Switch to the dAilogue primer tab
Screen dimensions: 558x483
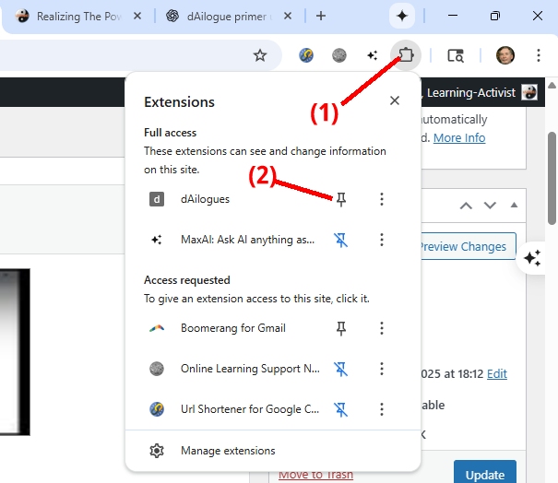[227, 16]
